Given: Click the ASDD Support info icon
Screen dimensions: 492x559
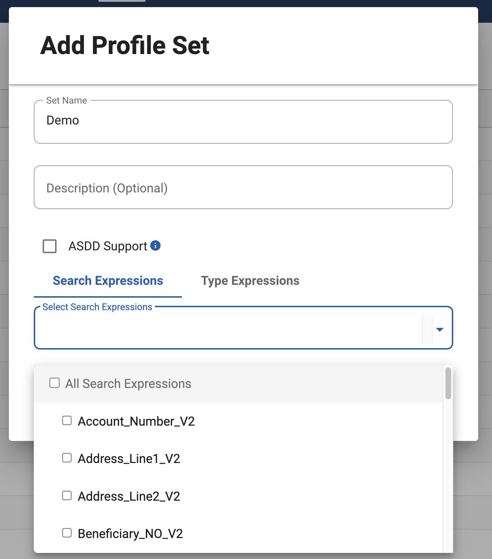Looking at the screenshot, I should tap(155, 246).
